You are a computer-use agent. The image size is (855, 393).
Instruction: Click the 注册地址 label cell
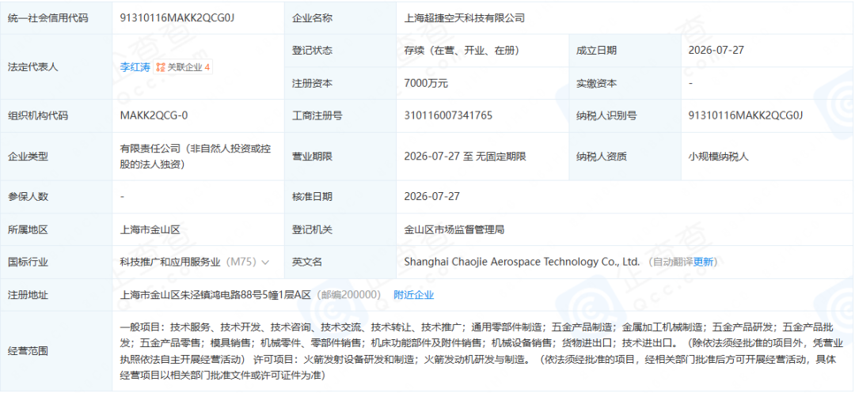(x=56, y=295)
